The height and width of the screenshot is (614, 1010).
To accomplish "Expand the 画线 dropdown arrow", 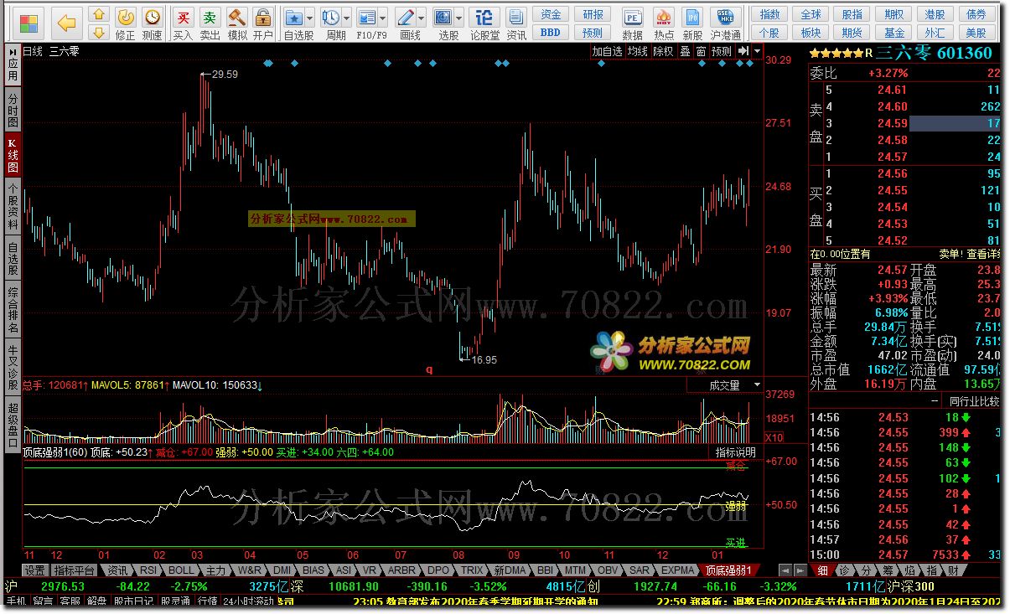I will pos(422,18).
